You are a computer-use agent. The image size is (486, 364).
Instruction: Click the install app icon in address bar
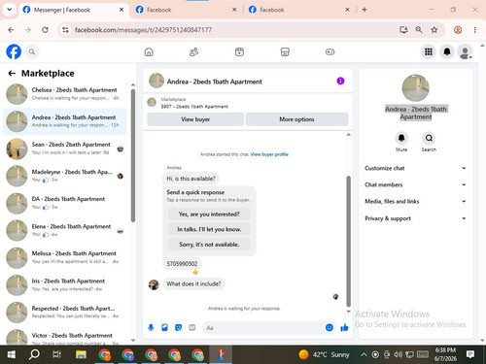403,30
